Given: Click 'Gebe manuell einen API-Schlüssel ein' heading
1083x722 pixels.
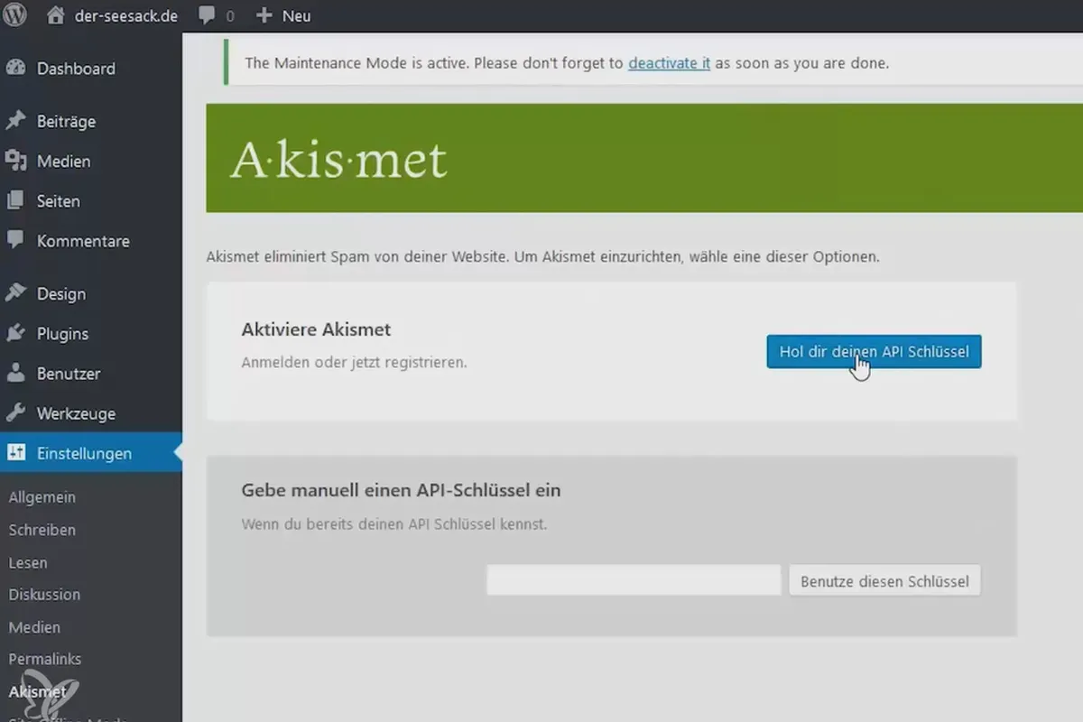Looking at the screenshot, I should tap(401, 490).
